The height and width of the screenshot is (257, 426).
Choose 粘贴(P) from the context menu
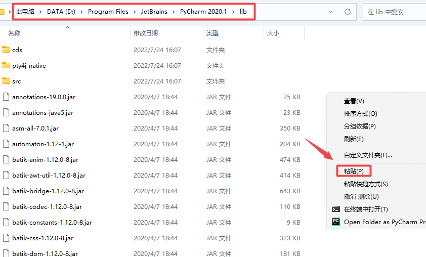354,171
